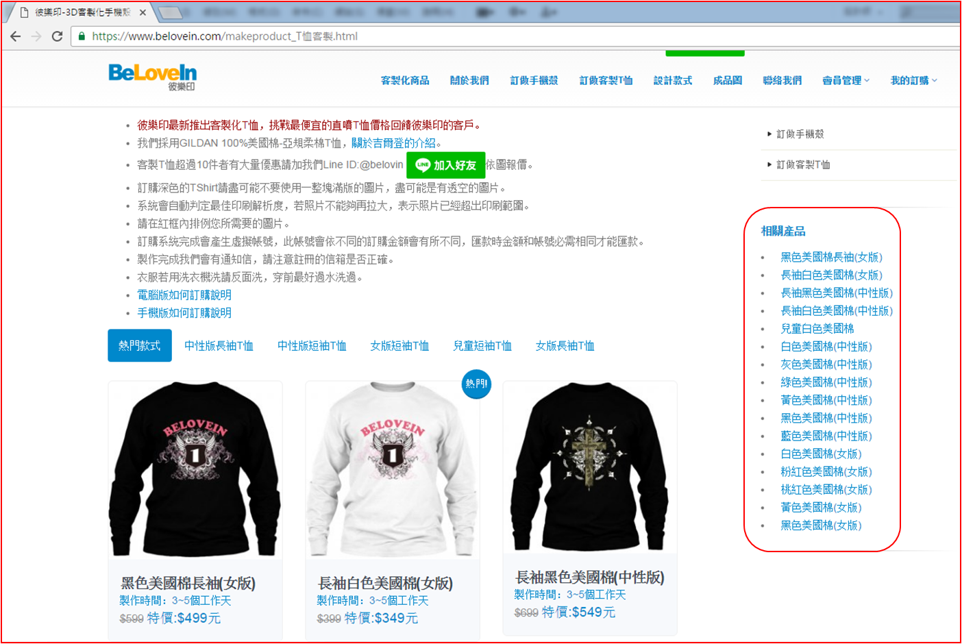
Task: Open the 電腦版如何訂購說明 link
Action: click(x=184, y=295)
